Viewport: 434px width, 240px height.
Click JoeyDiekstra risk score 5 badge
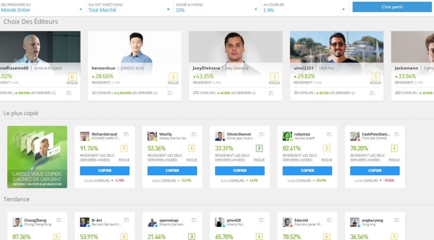click(274, 77)
